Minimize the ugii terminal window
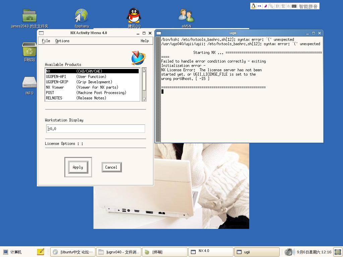 click(307, 33)
